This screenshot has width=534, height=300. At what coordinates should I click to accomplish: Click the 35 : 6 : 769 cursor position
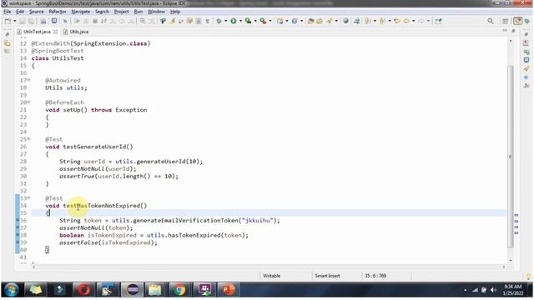point(375,276)
